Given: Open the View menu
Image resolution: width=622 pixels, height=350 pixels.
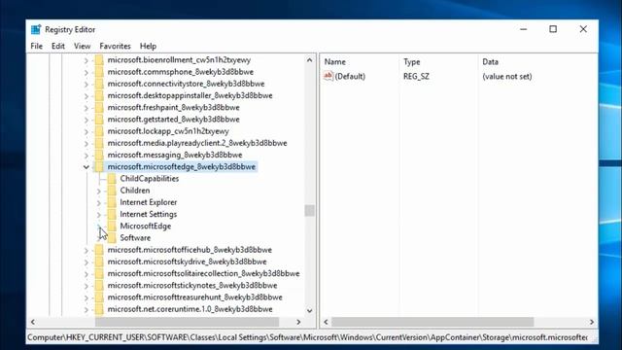Looking at the screenshot, I should pyautogui.click(x=82, y=46).
